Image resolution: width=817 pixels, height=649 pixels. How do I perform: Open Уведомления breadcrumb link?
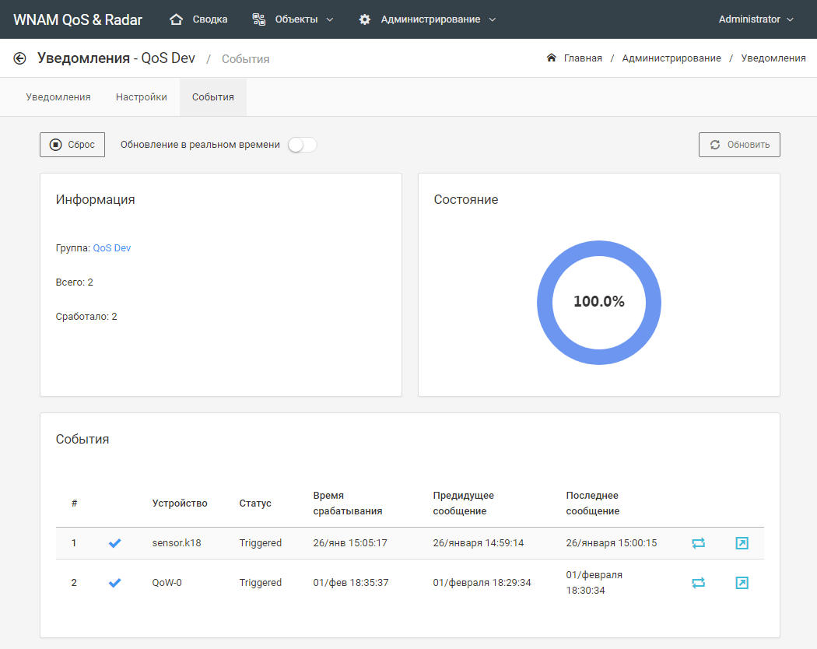coord(773,58)
